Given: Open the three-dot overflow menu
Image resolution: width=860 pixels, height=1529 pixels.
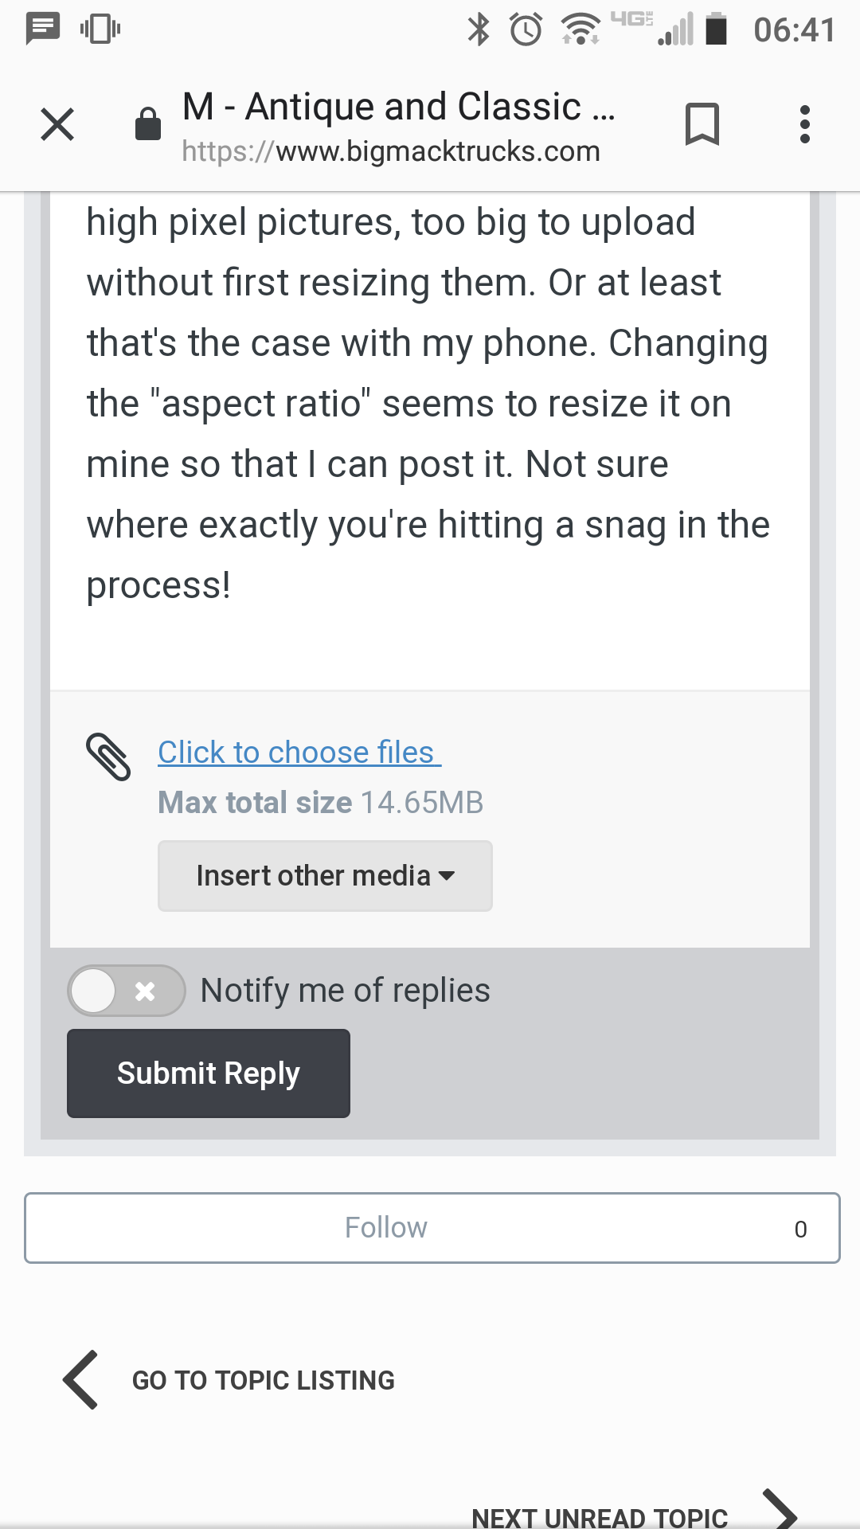Looking at the screenshot, I should (805, 124).
